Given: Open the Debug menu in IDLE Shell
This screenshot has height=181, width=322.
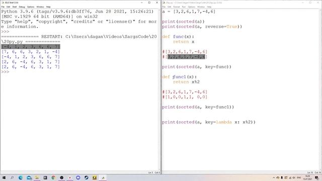Looking at the screenshot, I should 22,7.
